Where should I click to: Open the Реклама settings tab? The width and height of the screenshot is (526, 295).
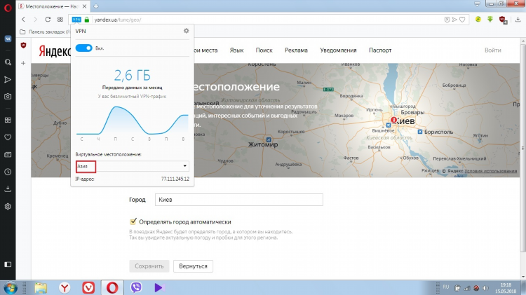pos(296,50)
